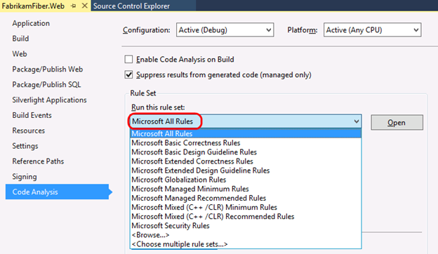Select the FabrikamFiber.Web document tab
The width and height of the screenshot is (438, 254).
pos(33,6)
